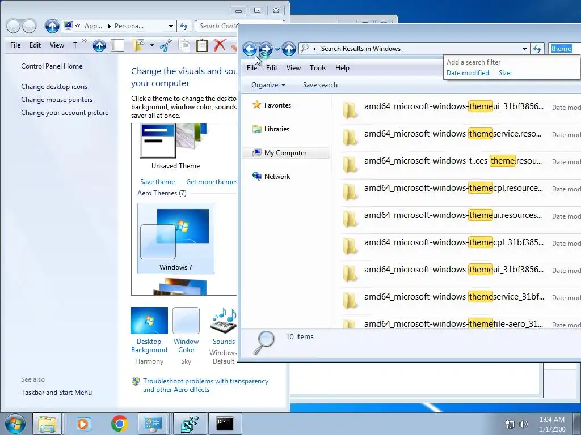This screenshot has width=581, height=435.
Task: Launch Chrome from the taskbar
Action: point(119,424)
